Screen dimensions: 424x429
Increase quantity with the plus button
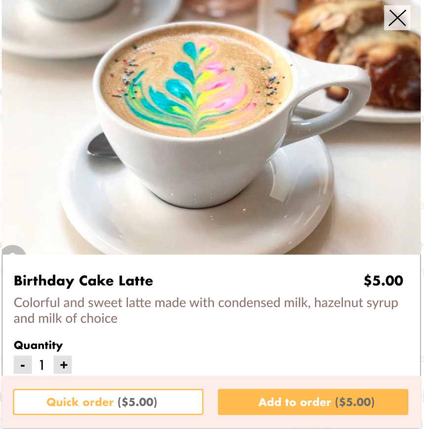coord(63,365)
